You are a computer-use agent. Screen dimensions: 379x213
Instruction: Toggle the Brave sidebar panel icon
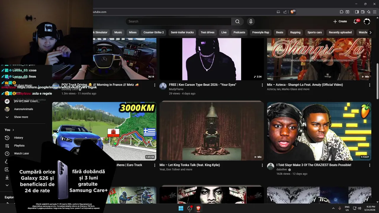[357, 12]
